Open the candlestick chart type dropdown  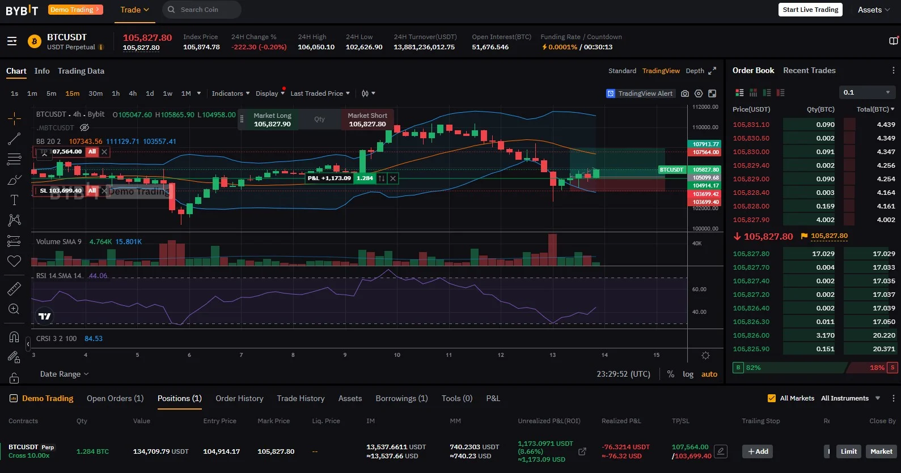[x=369, y=93]
